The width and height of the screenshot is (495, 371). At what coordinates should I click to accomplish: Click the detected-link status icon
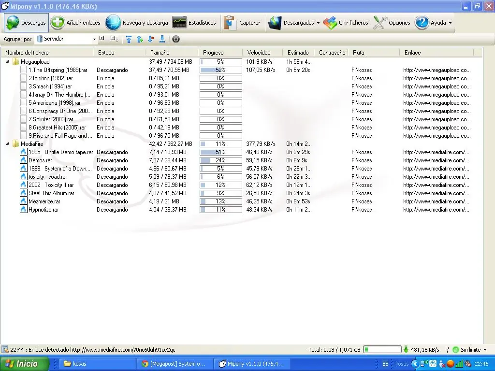[5, 350]
